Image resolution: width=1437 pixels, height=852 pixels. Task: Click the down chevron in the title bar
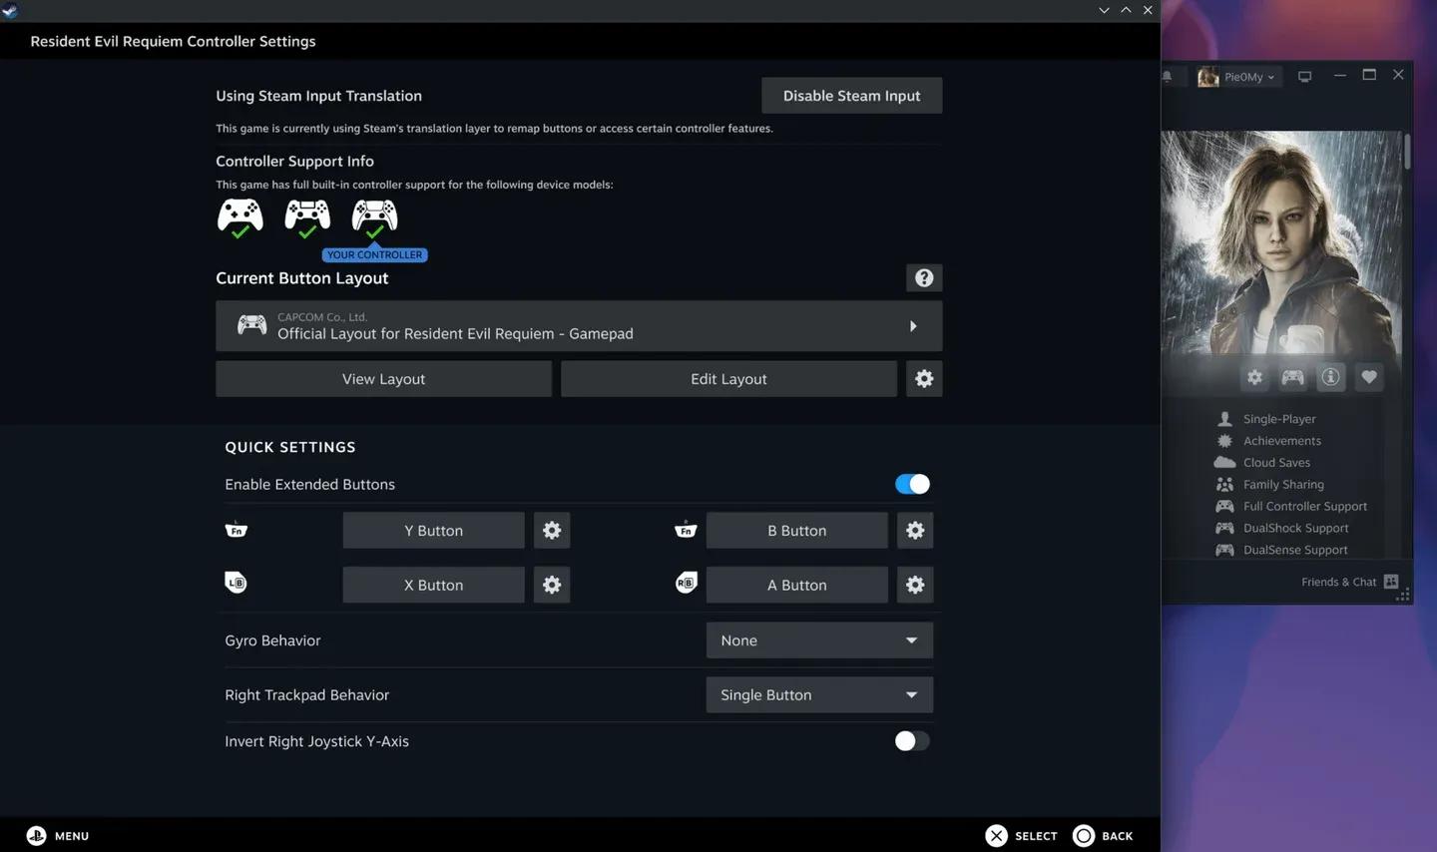click(x=1104, y=10)
